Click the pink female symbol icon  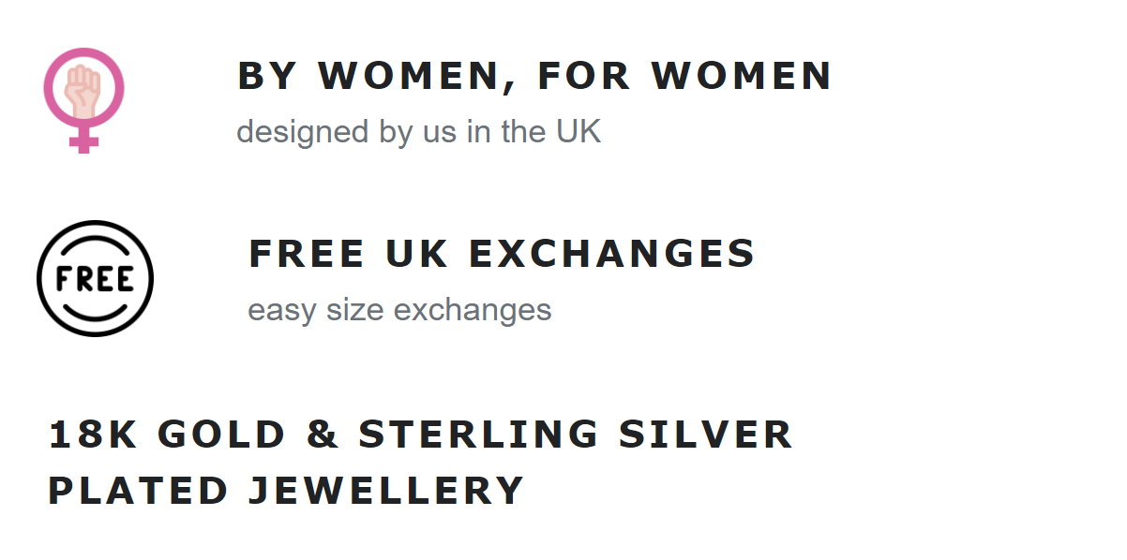pyautogui.click(x=83, y=100)
